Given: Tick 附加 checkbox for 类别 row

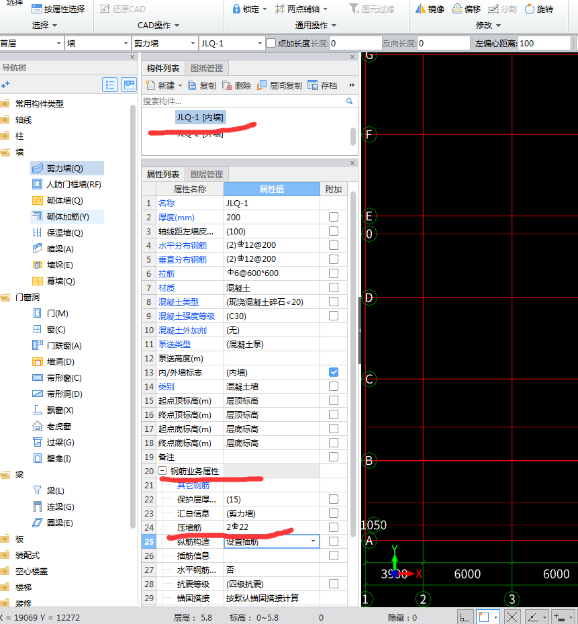Looking at the screenshot, I should pyautogui.click(x=334, y=386).
